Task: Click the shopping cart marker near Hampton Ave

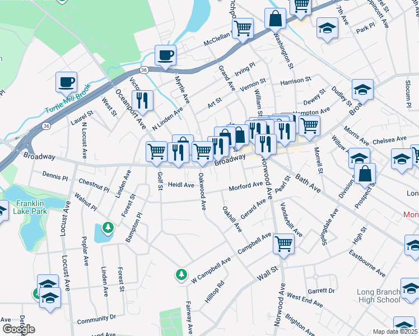Action: click(x=309, y=128)
